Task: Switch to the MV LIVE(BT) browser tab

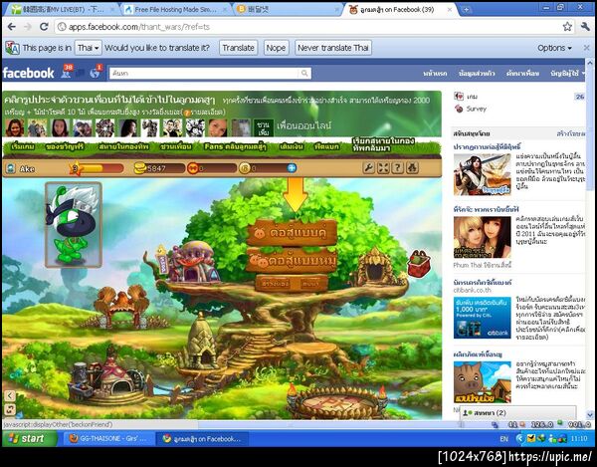Action: (63, 10)
